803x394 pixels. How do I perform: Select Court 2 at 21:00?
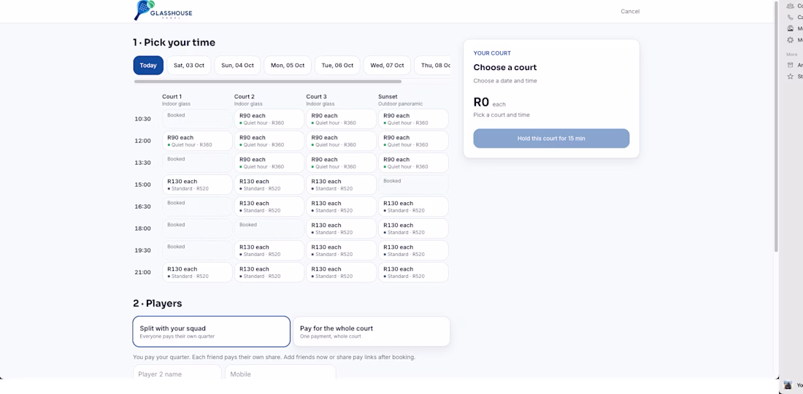coord(269,273)
